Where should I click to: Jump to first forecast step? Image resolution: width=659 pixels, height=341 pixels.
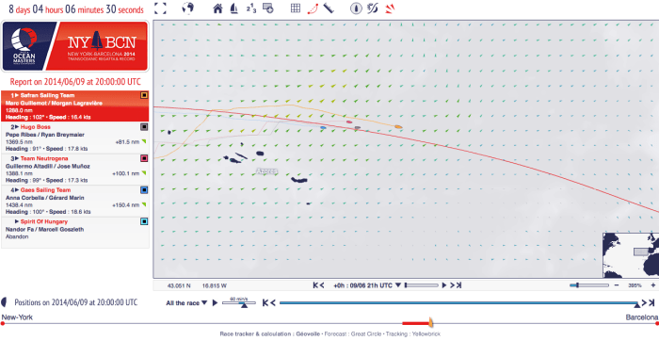point(315,285)
